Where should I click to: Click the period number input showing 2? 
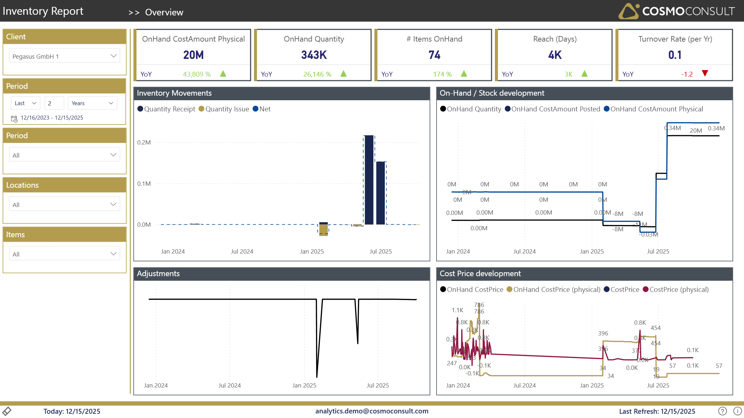click(54, 103)
